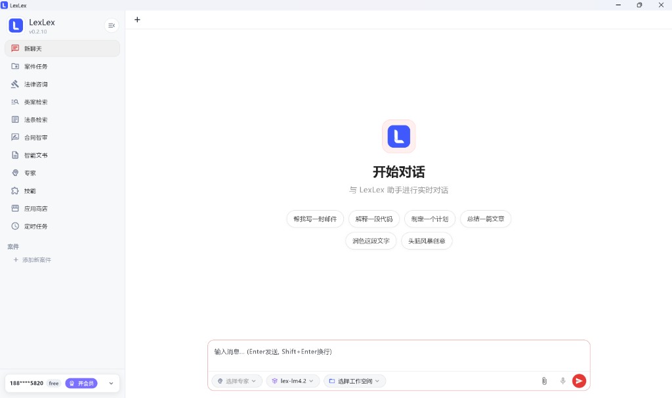
Task: Open 法条检索 in the sidebar
Action: pos(62,120)
